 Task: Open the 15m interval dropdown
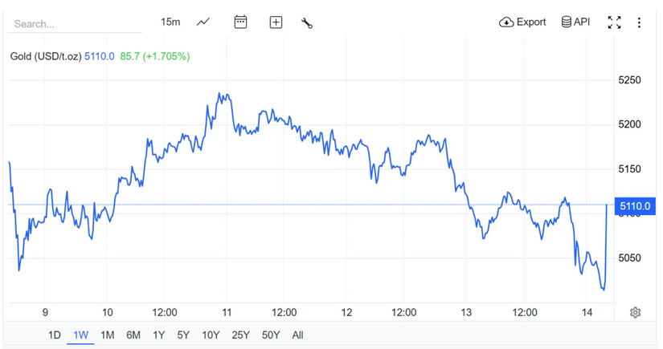[170, 22]
